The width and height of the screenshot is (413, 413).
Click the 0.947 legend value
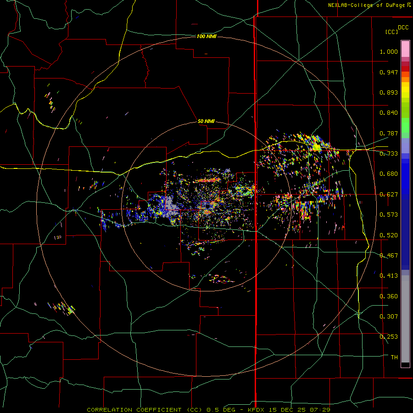pyautogui.click(x=389, y=72)
